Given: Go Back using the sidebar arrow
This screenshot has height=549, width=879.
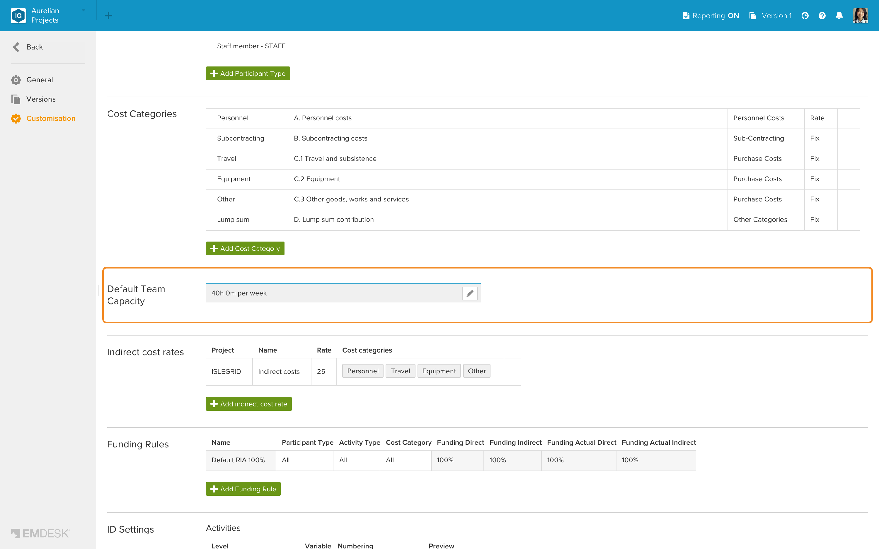Looking at the screenshot, I should point(28,47).
